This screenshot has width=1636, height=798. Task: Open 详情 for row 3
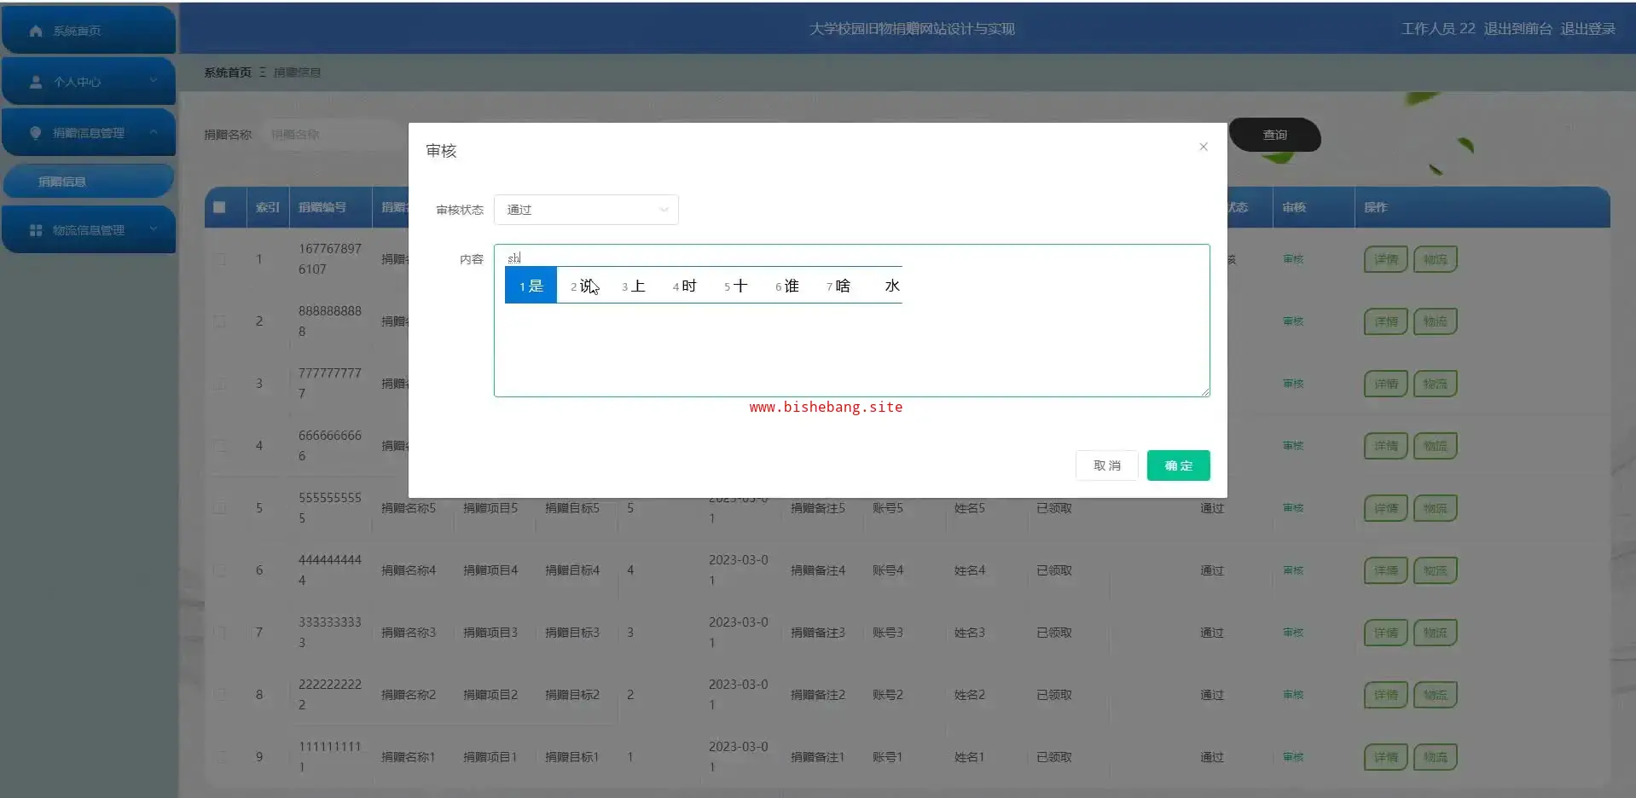click(x=1385, y=384)
